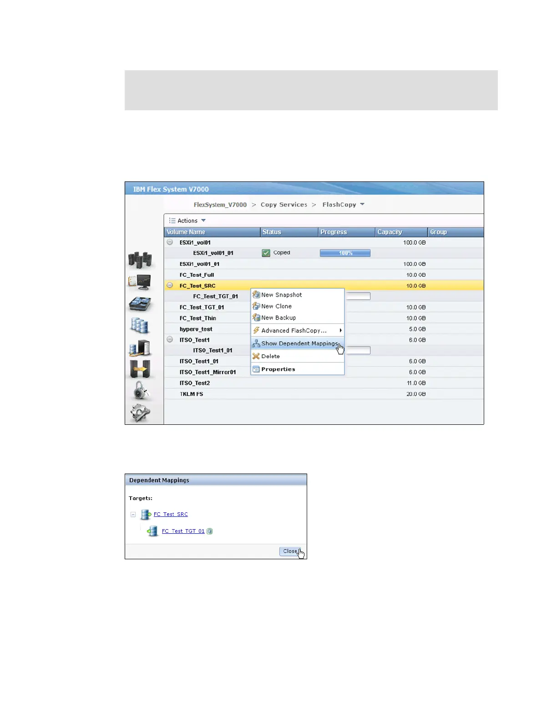Open the FlashCopy breadcrumb dropdown arrow
Screen dimensions: 557x722
click(x=362, y=204)
